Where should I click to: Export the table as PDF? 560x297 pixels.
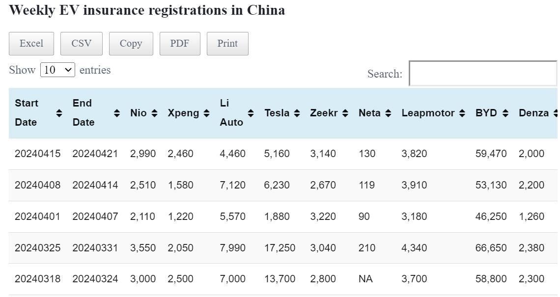tap(180, 43)
